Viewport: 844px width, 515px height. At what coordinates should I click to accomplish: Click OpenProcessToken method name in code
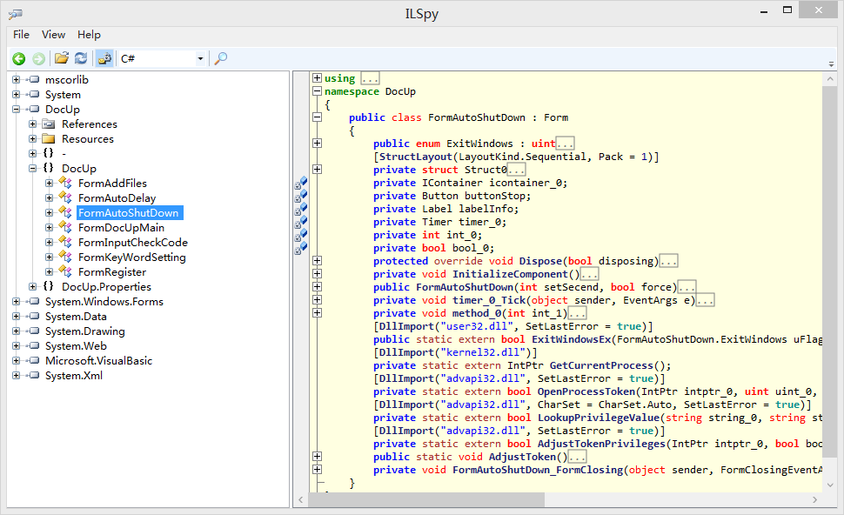[586, 391]
